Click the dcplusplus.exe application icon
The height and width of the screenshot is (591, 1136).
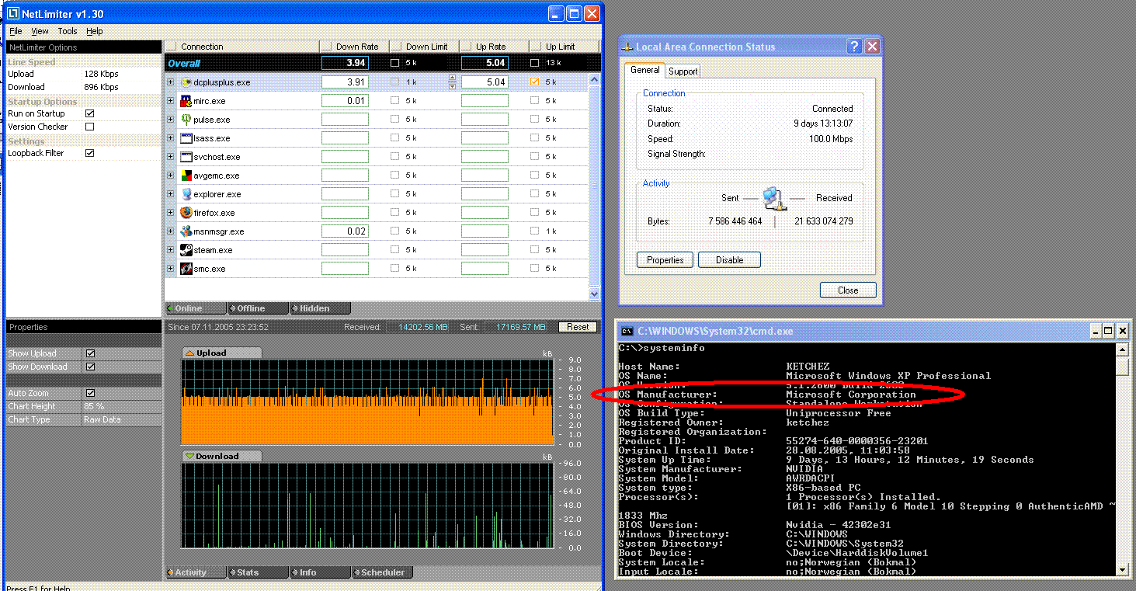[x=186, y=82]
